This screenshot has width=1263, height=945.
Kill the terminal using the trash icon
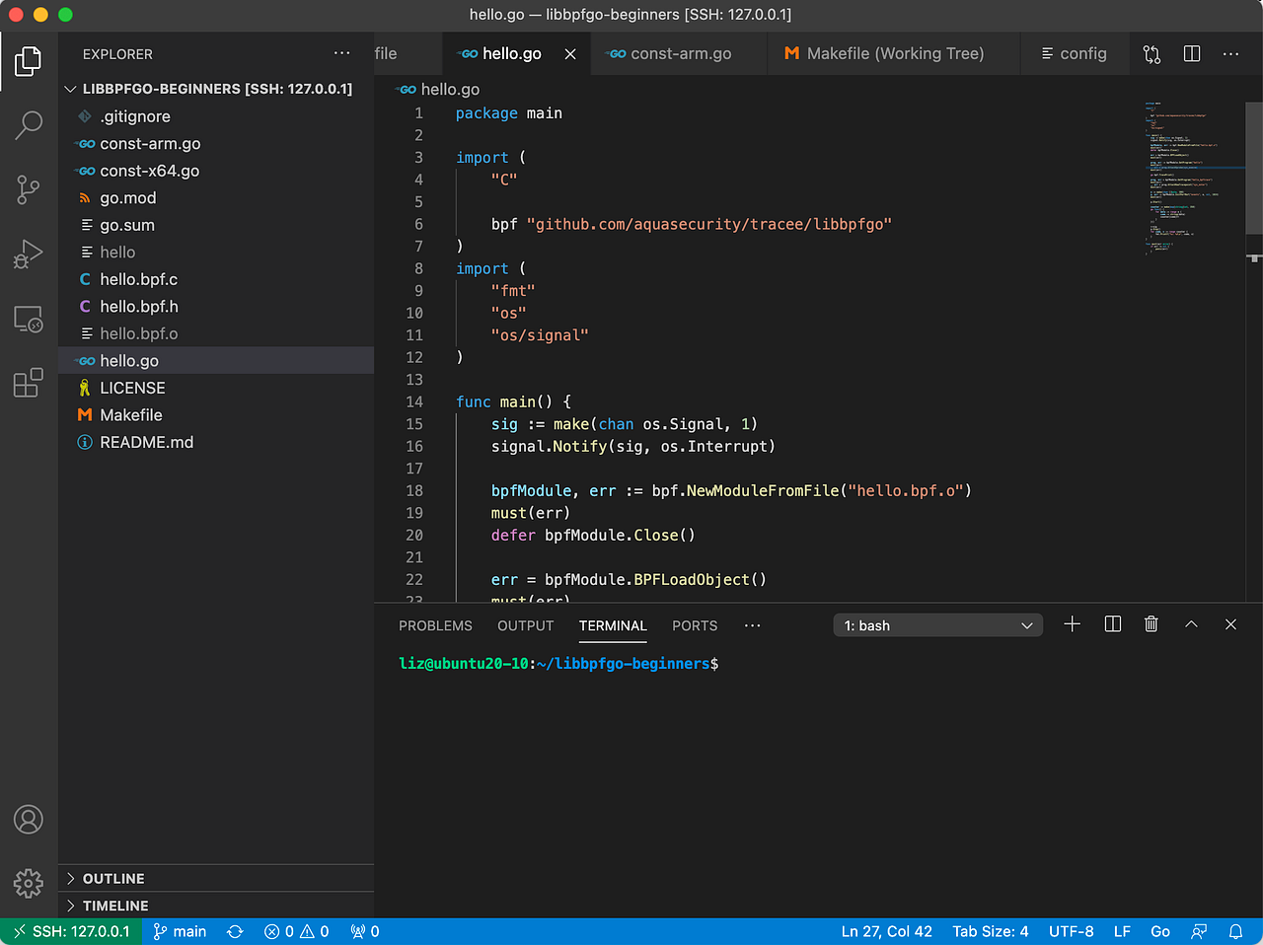click(1151, 623)
